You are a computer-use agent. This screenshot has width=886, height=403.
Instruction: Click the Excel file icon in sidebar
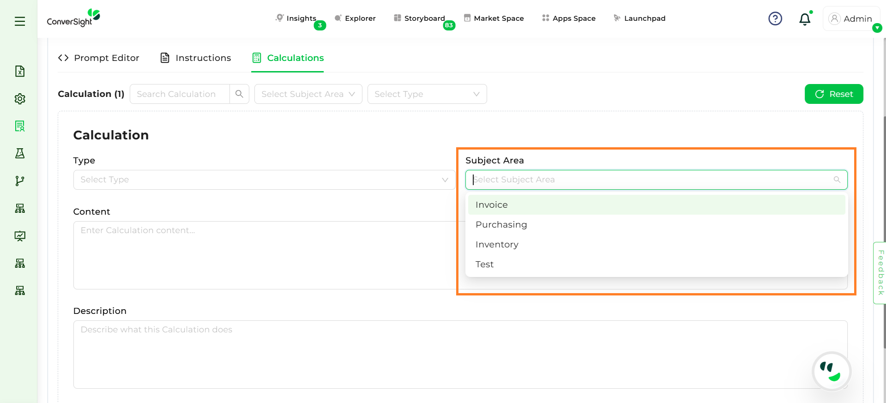pos(20,71)
